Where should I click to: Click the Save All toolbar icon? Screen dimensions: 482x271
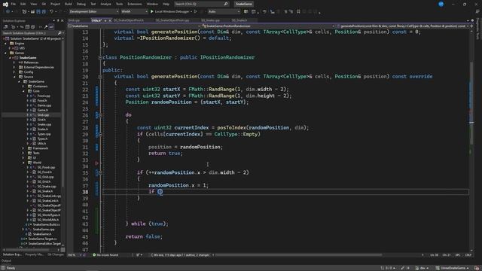(44, 12)
